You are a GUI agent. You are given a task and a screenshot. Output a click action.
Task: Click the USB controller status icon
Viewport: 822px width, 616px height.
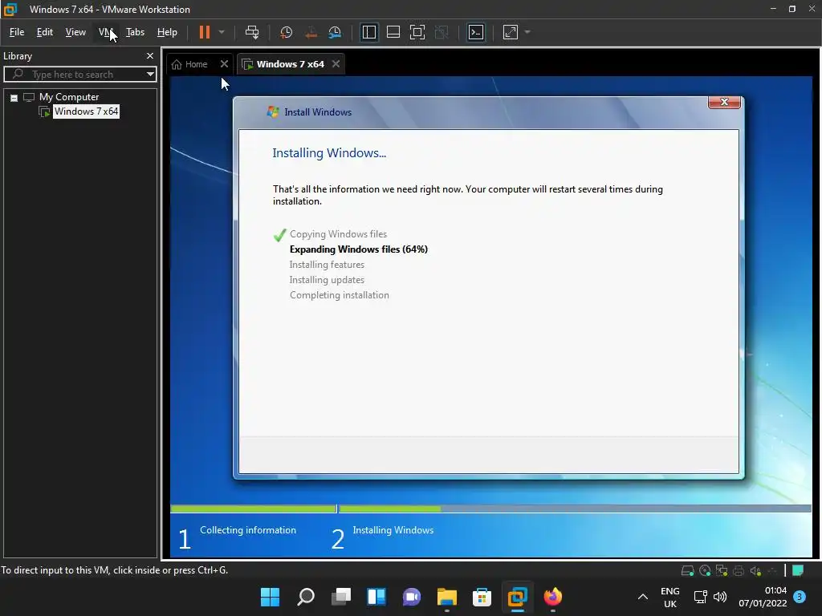772,570
